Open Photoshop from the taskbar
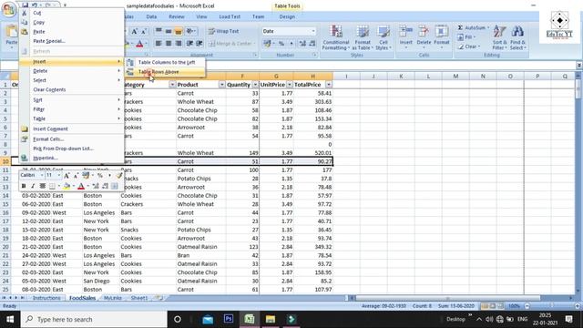 point(229,319)
